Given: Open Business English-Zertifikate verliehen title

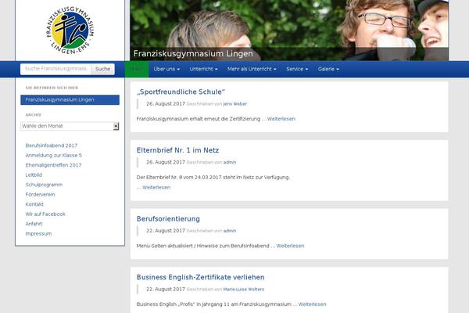Looking at the screenshot, I should (200, 277).
